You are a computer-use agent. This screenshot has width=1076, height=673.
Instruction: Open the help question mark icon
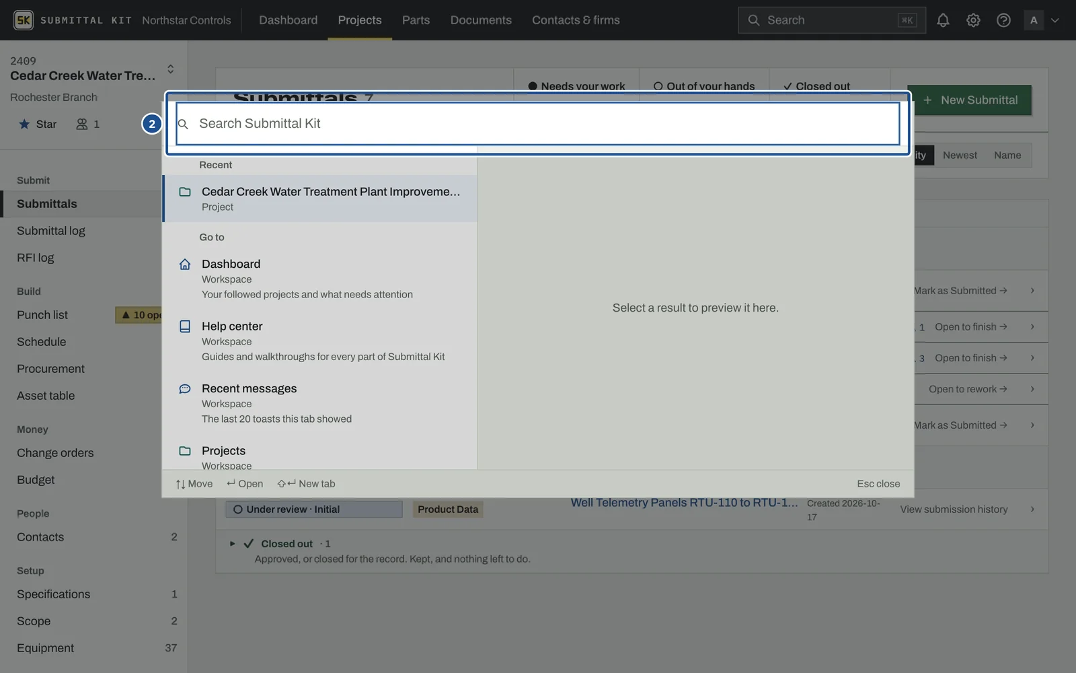click(1003, 20)
